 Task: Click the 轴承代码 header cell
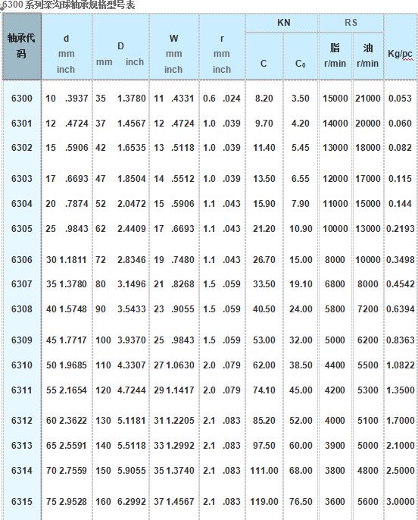coord(21,46)
